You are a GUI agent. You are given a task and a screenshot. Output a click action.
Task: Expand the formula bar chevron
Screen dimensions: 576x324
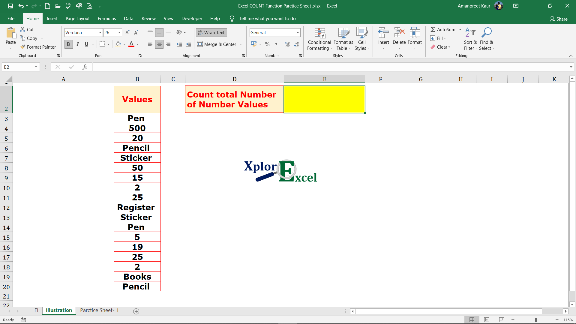coord(571,67)
